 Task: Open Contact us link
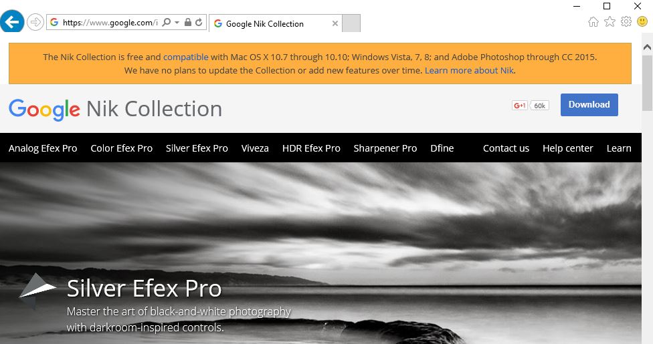[x=506, y=148]
